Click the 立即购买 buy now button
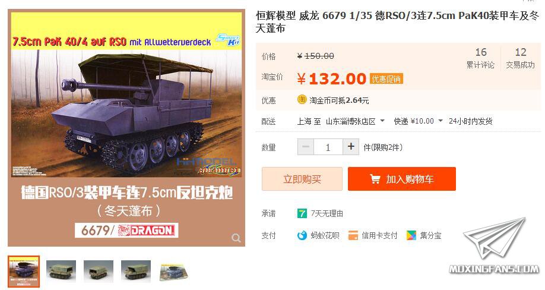This screenshot has width=545, height=290. click(302, 179)
